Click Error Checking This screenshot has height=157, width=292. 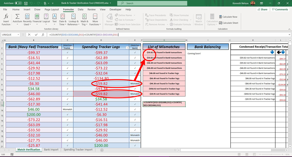(181, 20)
